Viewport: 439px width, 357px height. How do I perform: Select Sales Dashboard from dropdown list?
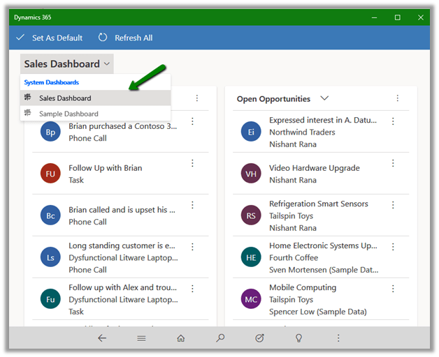click(x=65, y=98)
